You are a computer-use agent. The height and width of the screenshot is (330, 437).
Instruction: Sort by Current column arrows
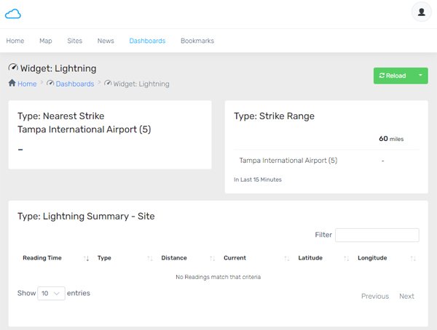286,258
